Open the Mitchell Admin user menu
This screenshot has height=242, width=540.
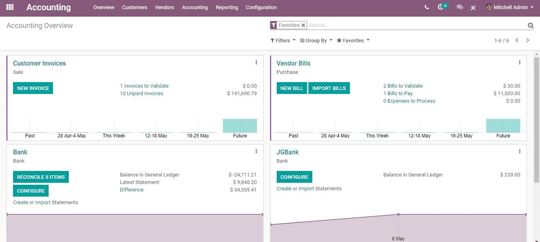510,7
